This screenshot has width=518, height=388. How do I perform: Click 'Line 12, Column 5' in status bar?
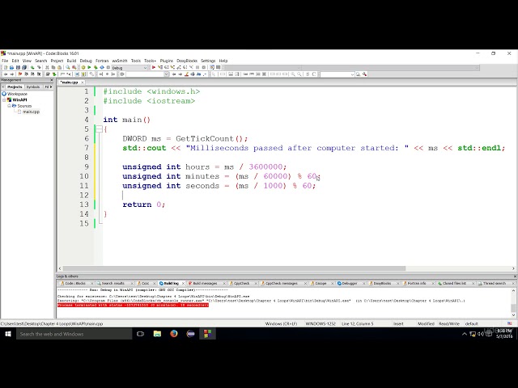click(x=358, y=323)
